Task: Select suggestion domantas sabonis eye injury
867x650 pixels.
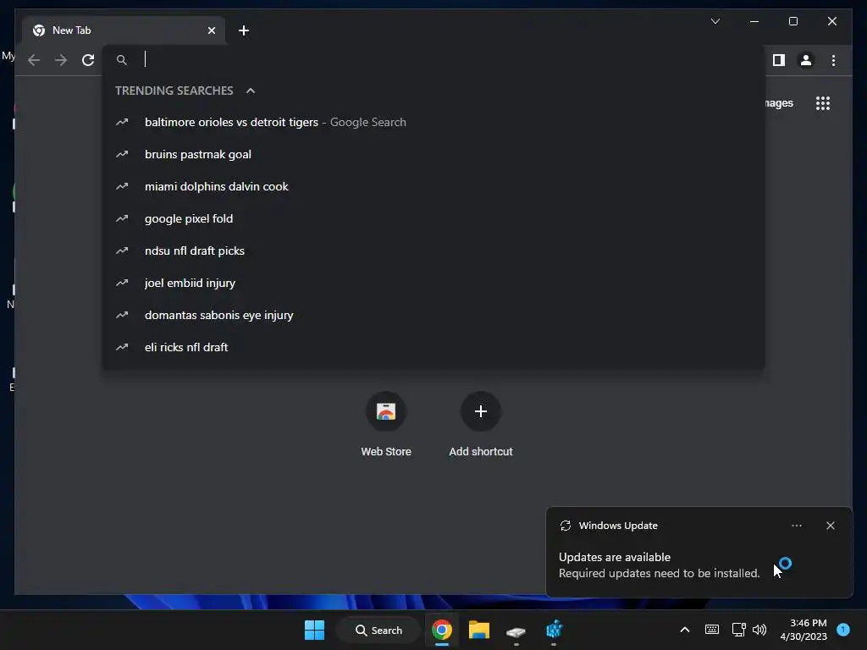Action: (x=433, y=315)
